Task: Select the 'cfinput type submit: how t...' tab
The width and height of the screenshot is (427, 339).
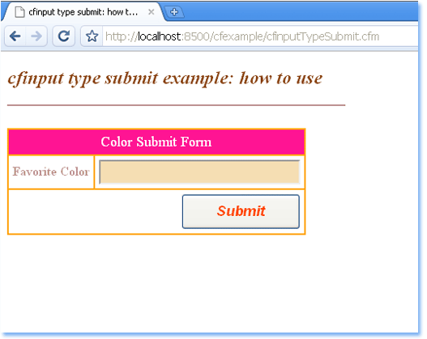Action: pos(83,12)
